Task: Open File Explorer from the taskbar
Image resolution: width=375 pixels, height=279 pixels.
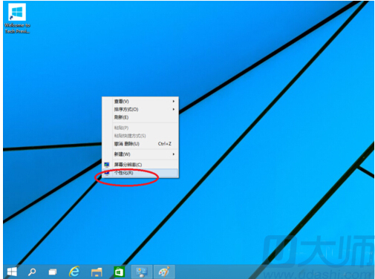Action: pos(97,272)
